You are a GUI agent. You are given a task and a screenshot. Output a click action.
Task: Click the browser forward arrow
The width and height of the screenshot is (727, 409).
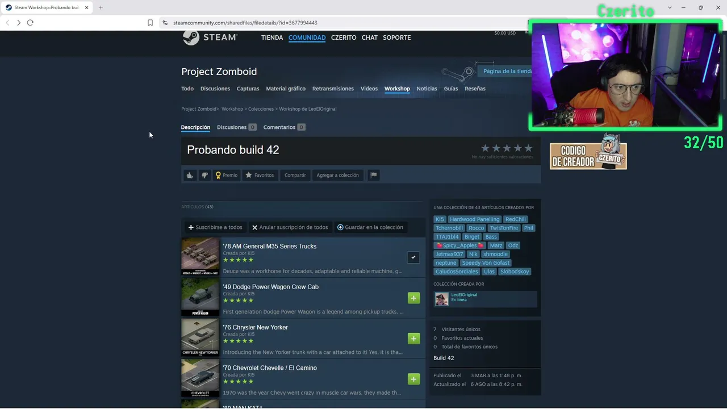click(x=19, y=23)
